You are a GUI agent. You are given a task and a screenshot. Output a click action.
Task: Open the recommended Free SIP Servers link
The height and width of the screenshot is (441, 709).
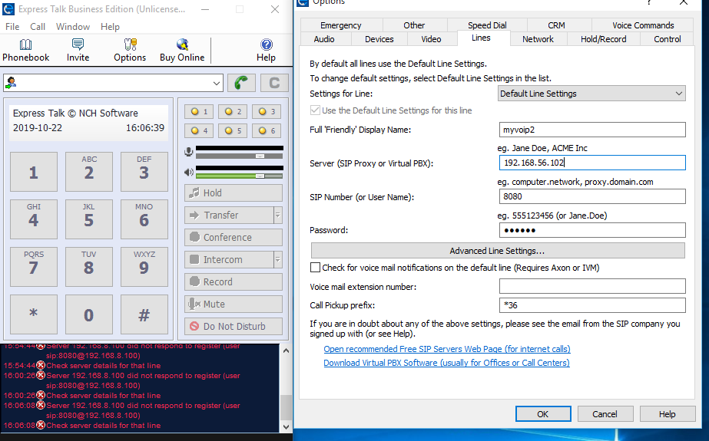tap(446, 349)
